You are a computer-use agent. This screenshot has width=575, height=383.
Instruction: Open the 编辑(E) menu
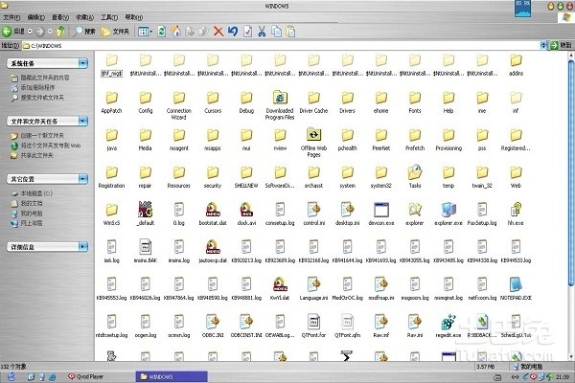pos(36,17)
